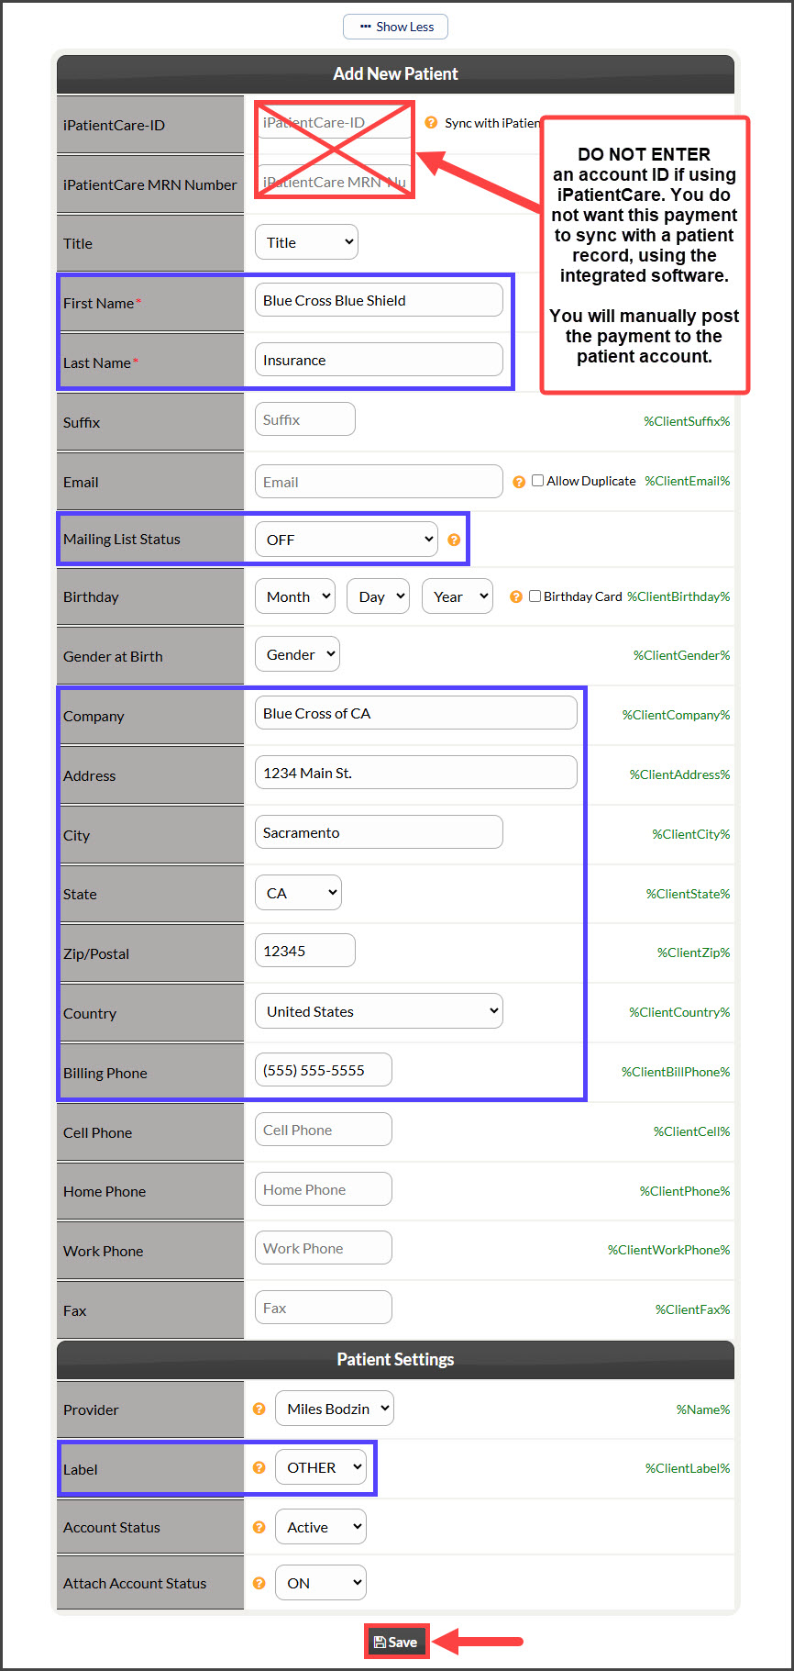Image resolution: width=794 pixels, height=1671 pixels.
Task: Click the %ClientPhone% merge tag
Action: (685, 1191)
